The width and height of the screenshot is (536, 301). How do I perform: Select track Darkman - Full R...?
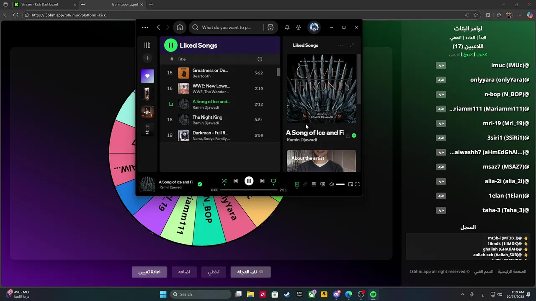[220, 135]
